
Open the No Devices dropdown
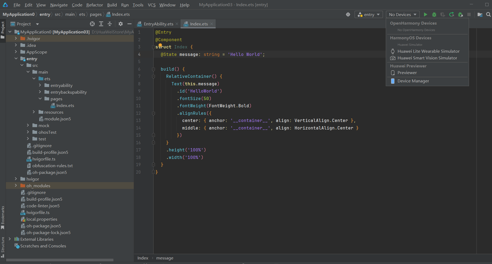point(403,14)
